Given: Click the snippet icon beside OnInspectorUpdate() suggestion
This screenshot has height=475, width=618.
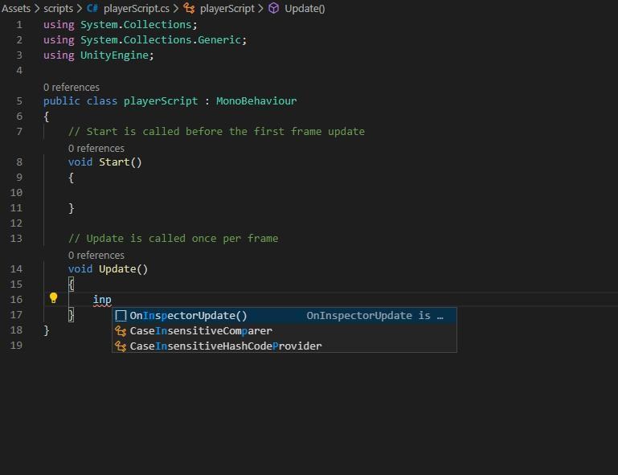Looking at the screenshot, I should [x=121, y=316].
